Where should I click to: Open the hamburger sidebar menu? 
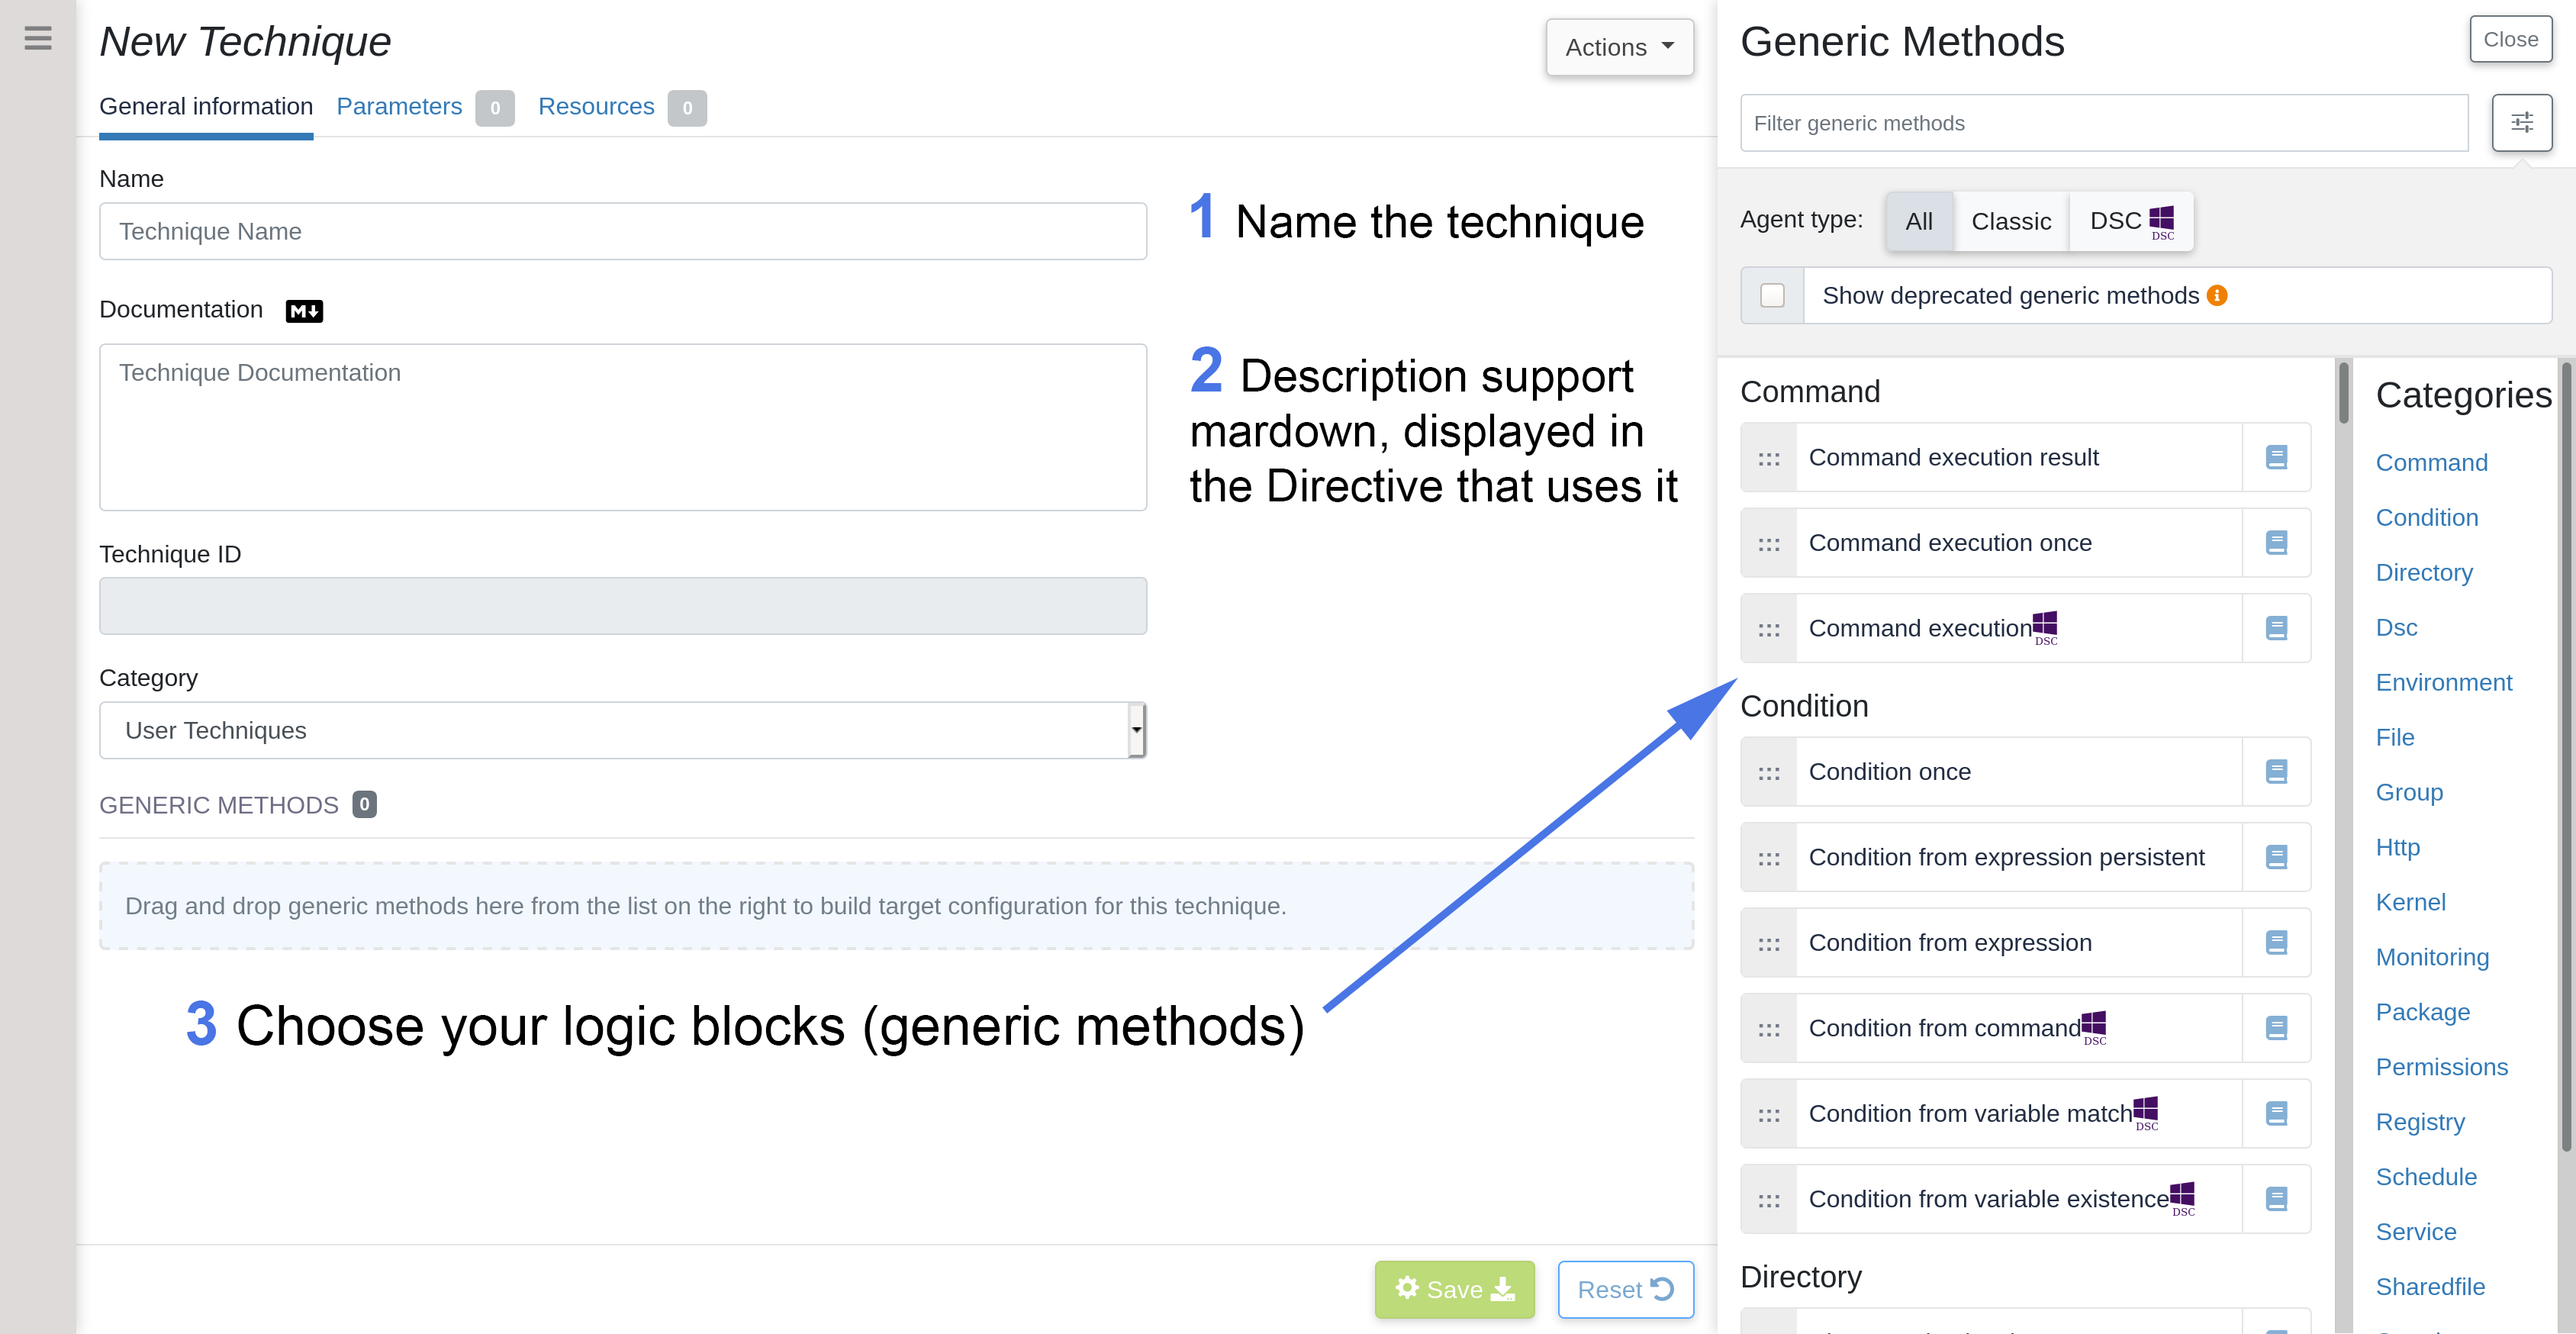click(x=38, y=38)
